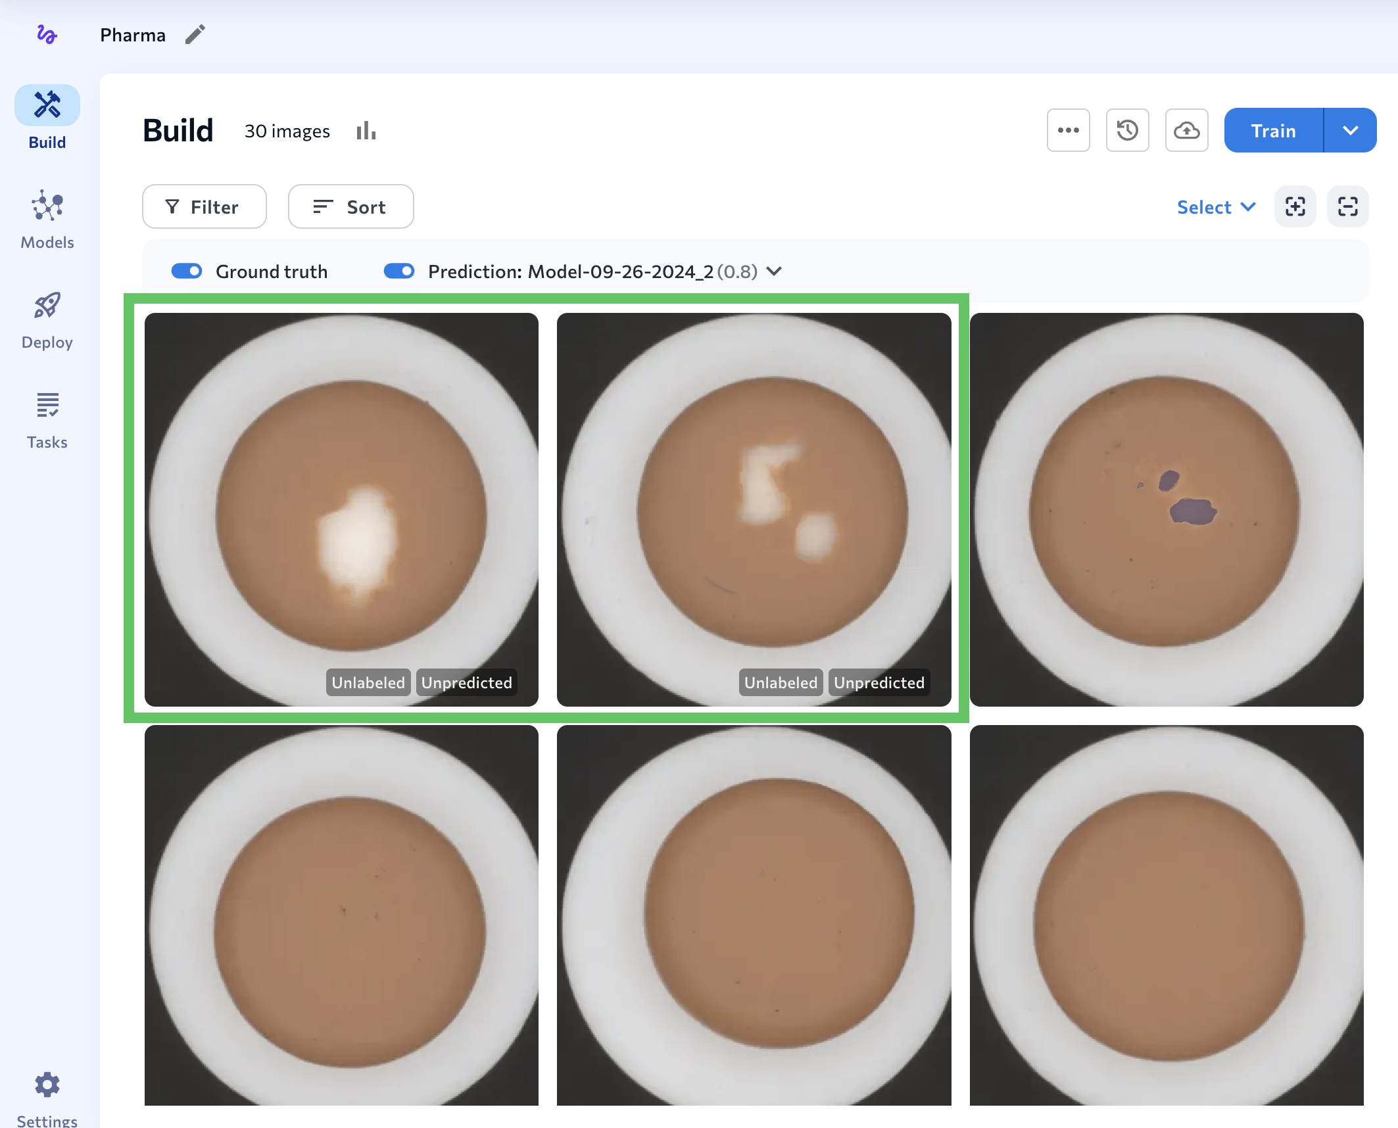This screenshot has width=1398, height=1128.
Task: Click the Sort button
Action: [x=350, y=207]
